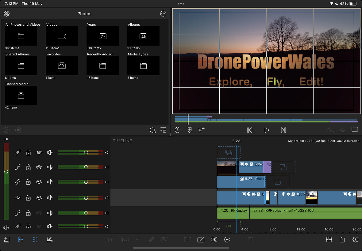The image size is (362, 251).
Task: Open the Years folder
Action: click(x=102, y=36)
